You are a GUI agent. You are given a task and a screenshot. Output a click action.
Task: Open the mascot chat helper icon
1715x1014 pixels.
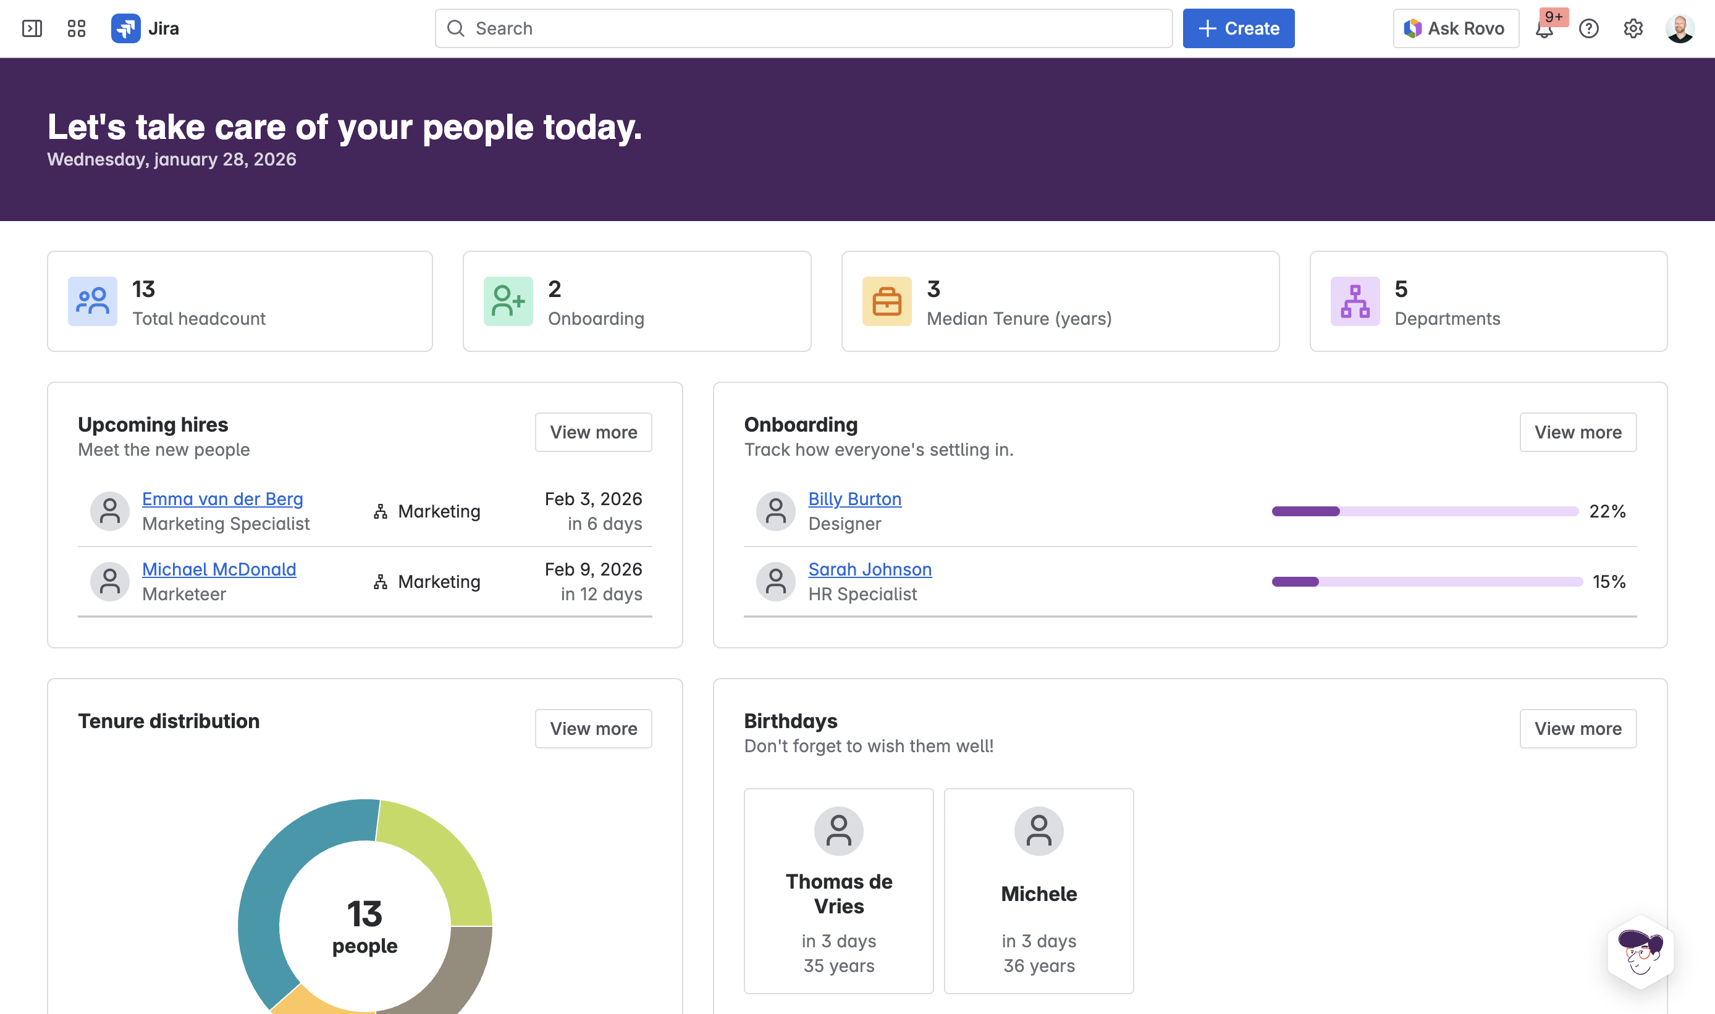[1640, 952]
